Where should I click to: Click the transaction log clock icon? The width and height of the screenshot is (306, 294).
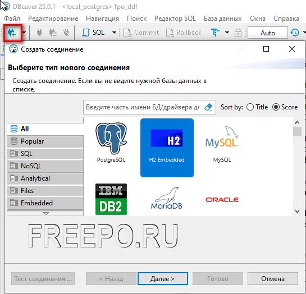pos(295,33)
